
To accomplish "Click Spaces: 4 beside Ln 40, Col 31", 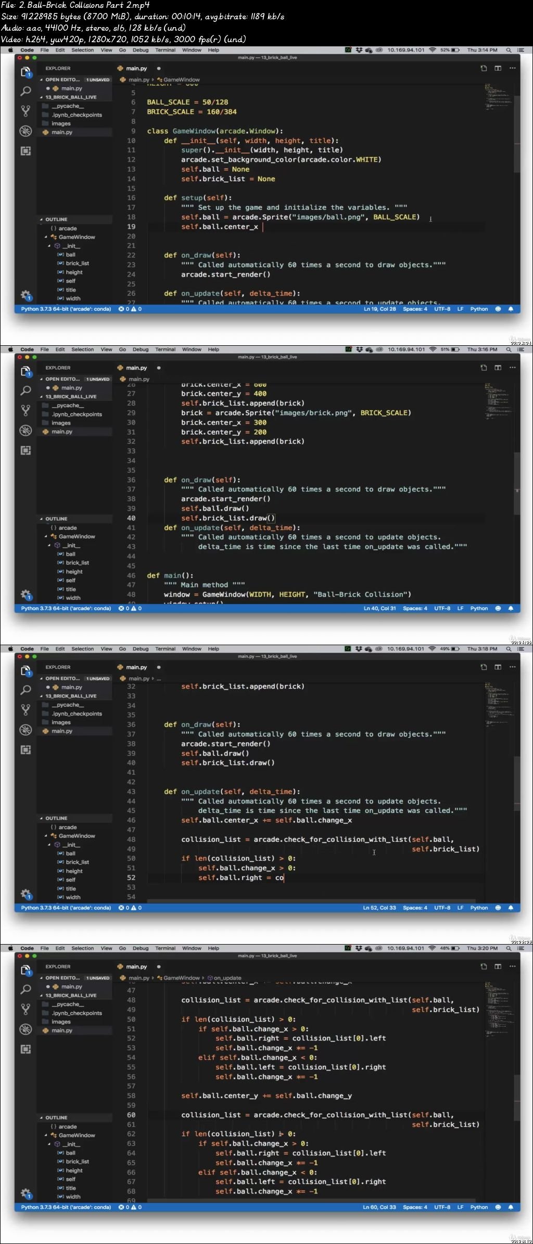I will 415,608.
